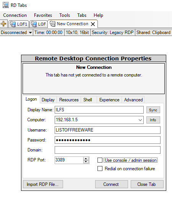
Task: Click the Shared: Clipboard status entry
Action: tap(153, 33)
